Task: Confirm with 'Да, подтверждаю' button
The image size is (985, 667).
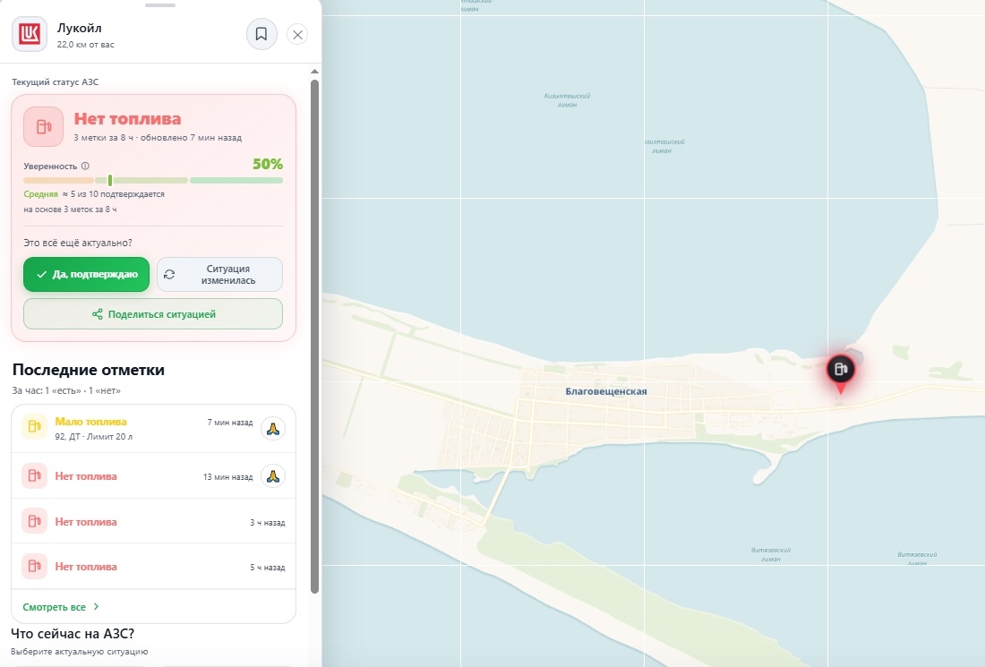Action: (87, 275)
